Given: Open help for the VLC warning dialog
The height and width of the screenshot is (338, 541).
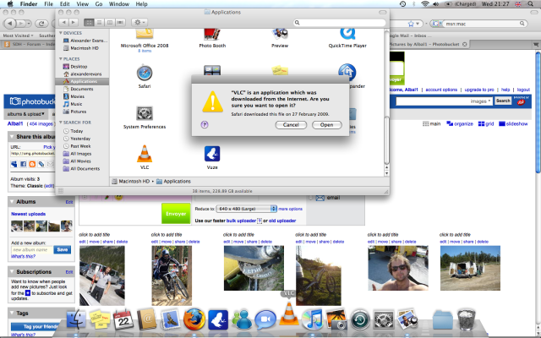Looking at the screenshot, I should 205,124.
